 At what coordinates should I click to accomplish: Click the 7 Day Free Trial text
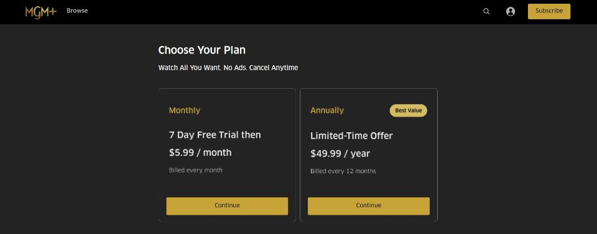coord(215,135)
